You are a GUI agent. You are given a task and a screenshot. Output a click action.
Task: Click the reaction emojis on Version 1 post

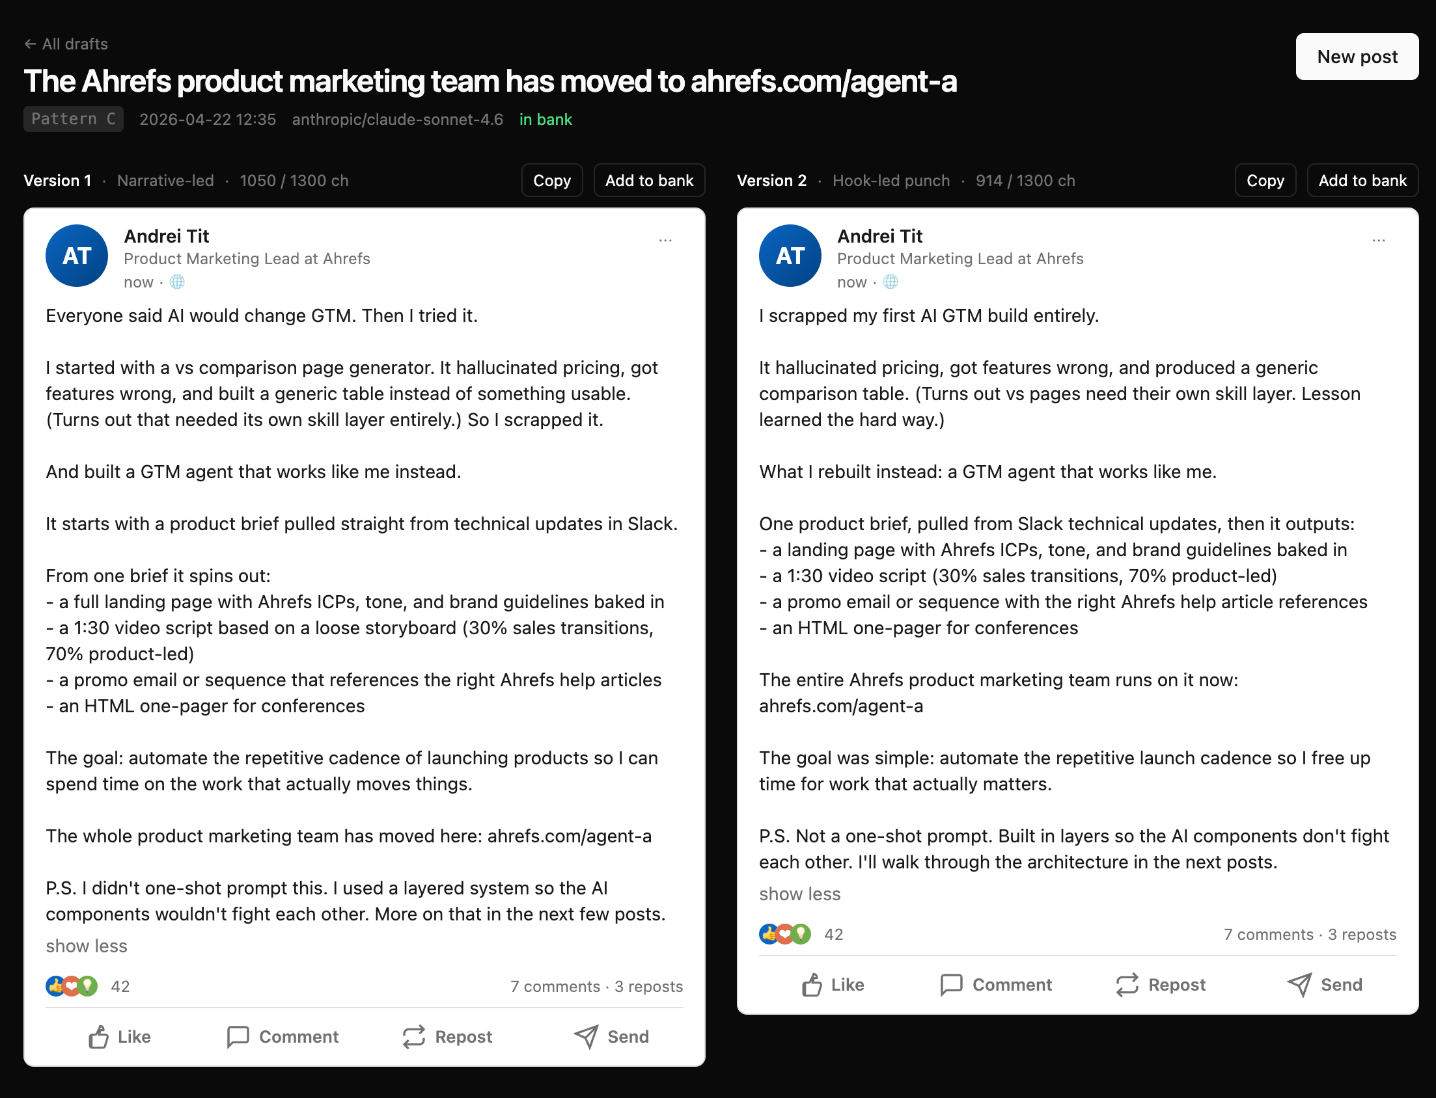tap(72, 986)
